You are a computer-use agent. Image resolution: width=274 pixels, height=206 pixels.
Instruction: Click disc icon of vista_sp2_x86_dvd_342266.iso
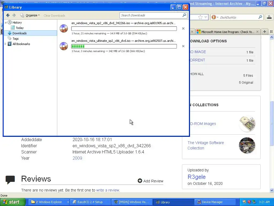click(x=64, y=28)
